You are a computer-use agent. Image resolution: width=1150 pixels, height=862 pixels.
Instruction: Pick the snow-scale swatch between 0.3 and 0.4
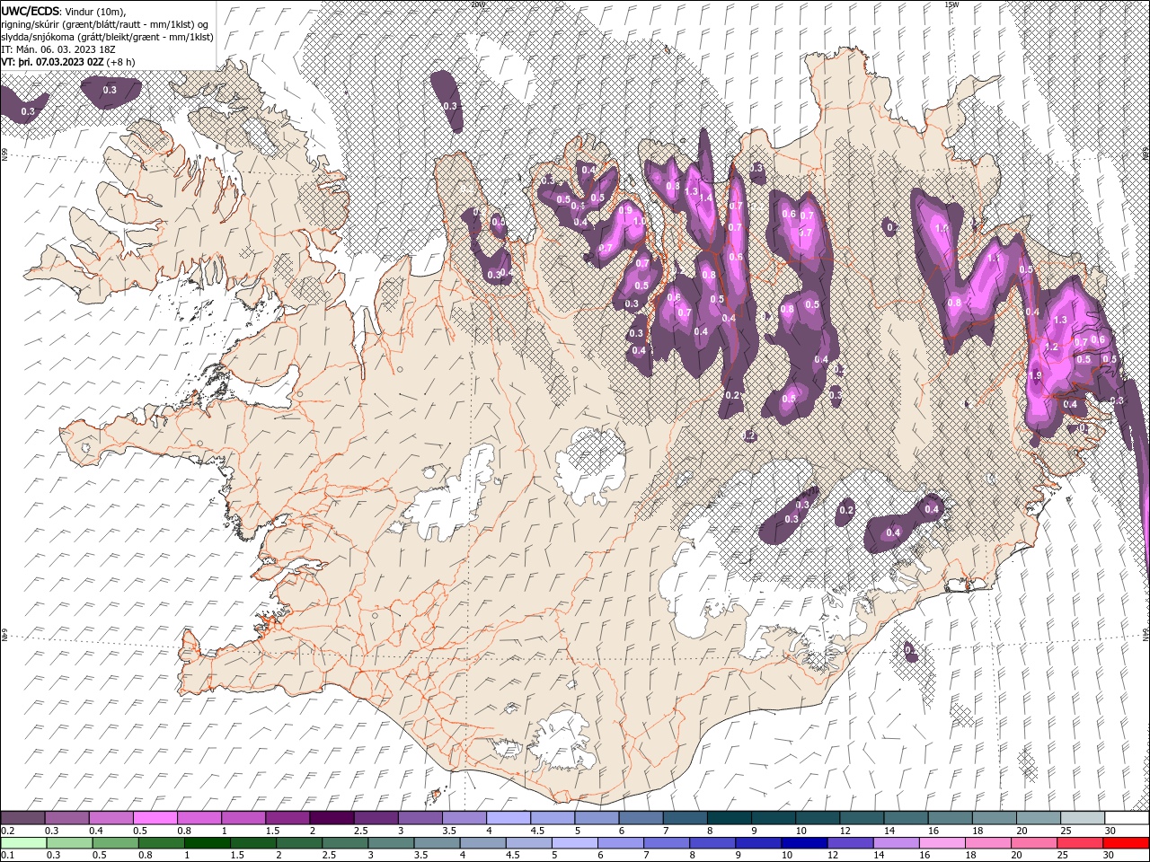pos(66,818)
